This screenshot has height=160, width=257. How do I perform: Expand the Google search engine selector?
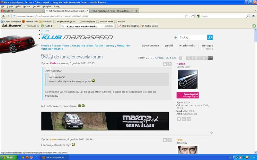click(199, 16)
